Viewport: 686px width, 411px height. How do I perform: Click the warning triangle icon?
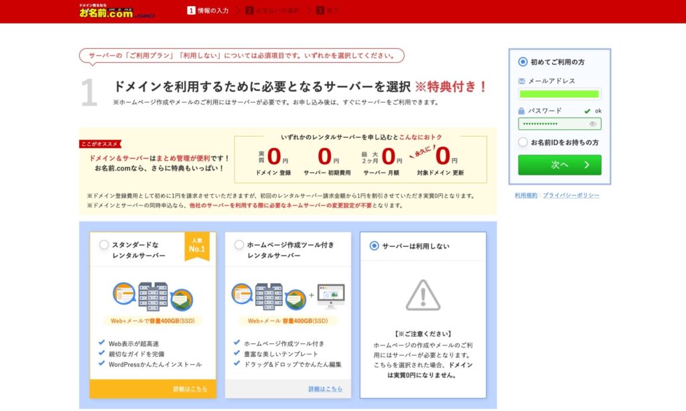[423, 295]
